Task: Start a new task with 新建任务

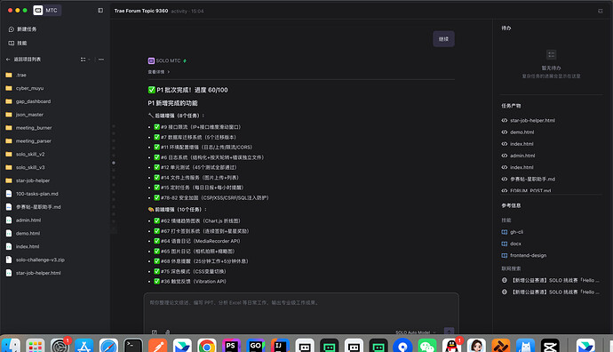Action: point(23,29)
